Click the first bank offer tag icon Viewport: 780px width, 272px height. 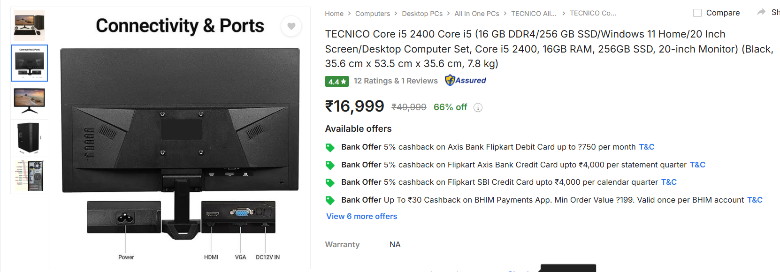coord(330,148)
